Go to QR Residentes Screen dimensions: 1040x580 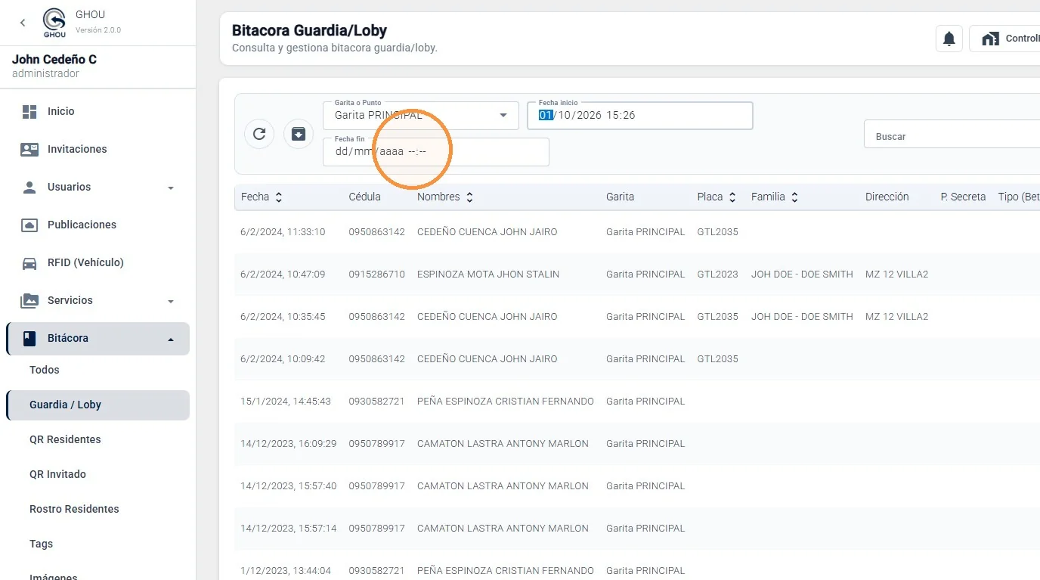[65, 439]
